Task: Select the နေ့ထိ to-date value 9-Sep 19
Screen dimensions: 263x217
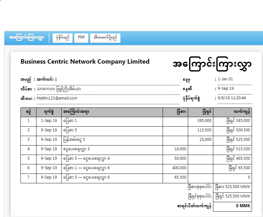Action: [x=226, y=89]
